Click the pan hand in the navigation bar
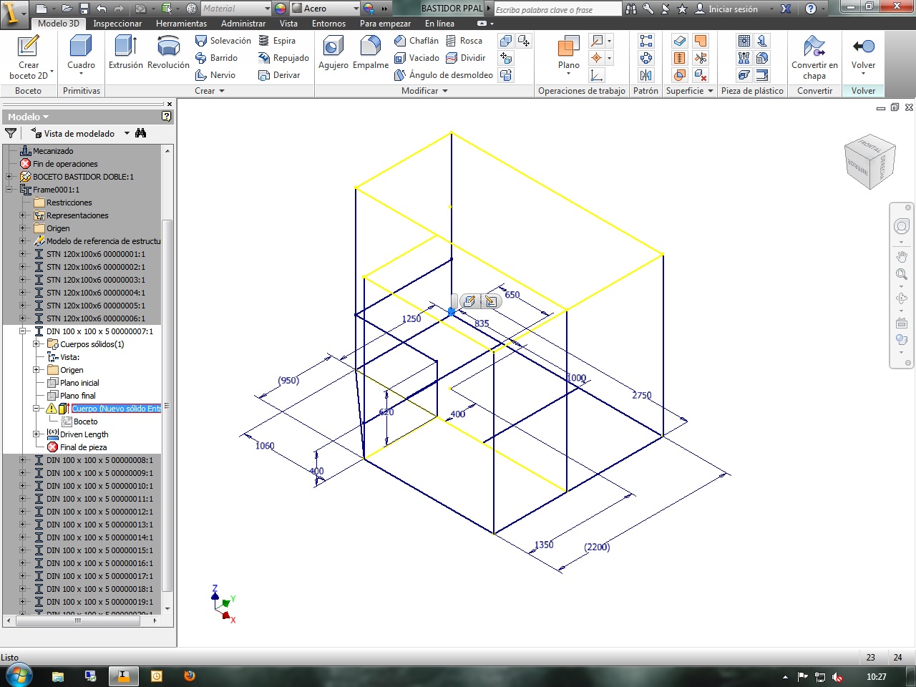This screenshot has width=916, height=687. pos(902,256)
